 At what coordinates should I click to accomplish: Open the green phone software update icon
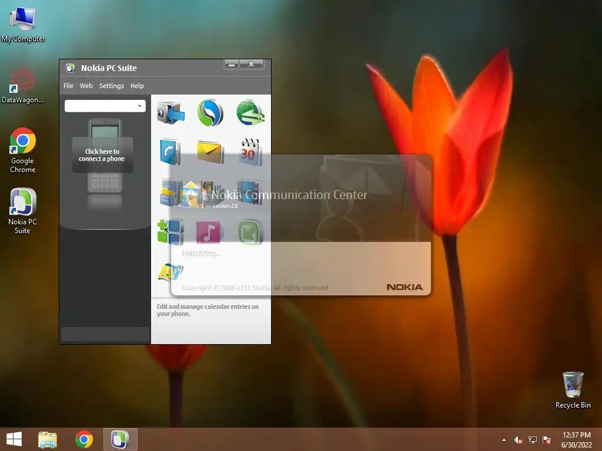(250, 232)
